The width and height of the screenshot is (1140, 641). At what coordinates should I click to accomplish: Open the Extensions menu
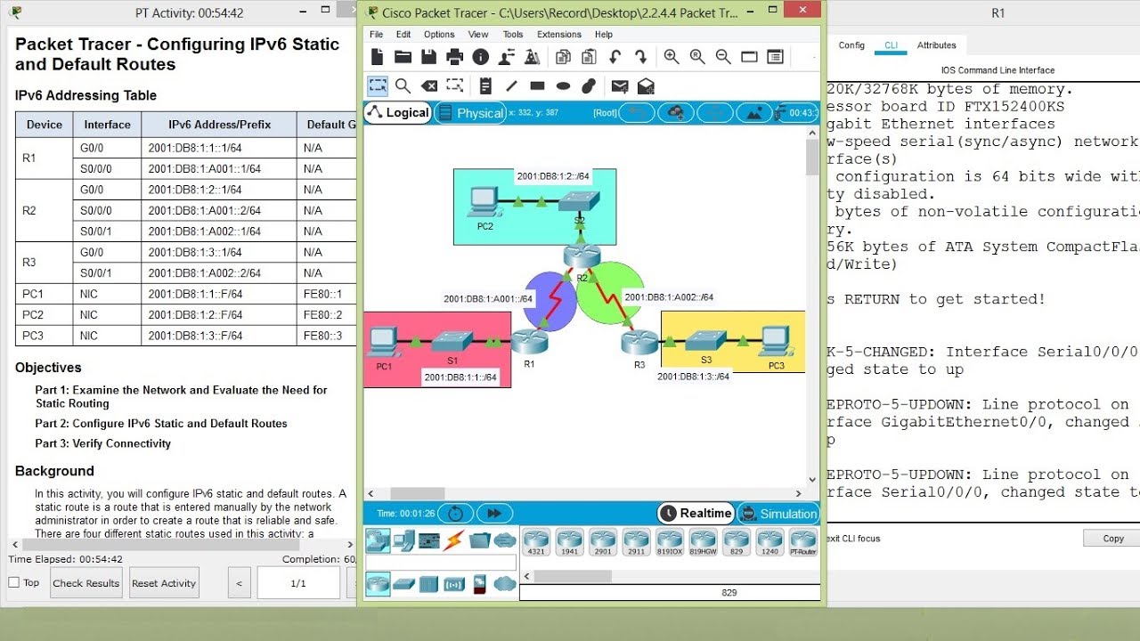click(558, 35)
